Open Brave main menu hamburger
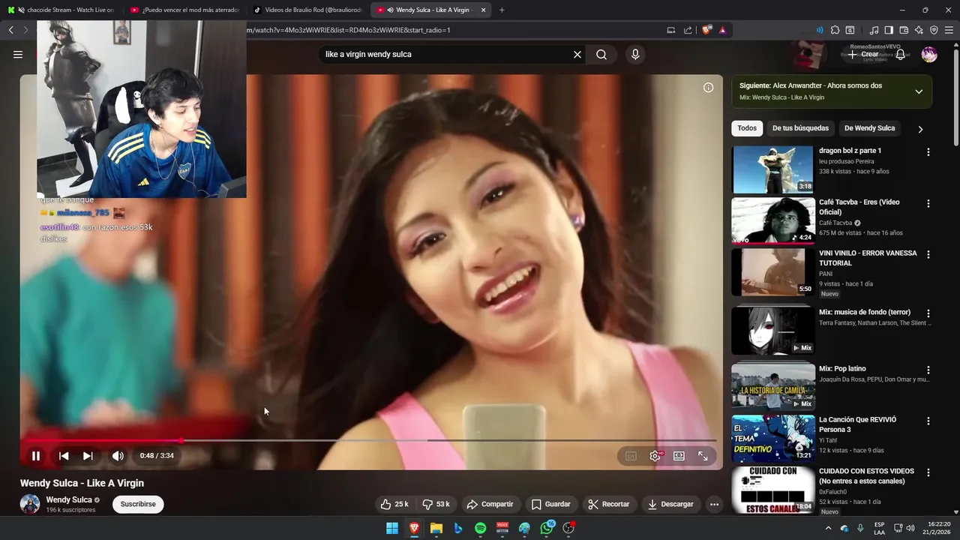The image size is (960, 540). click(x=949, y=30)
